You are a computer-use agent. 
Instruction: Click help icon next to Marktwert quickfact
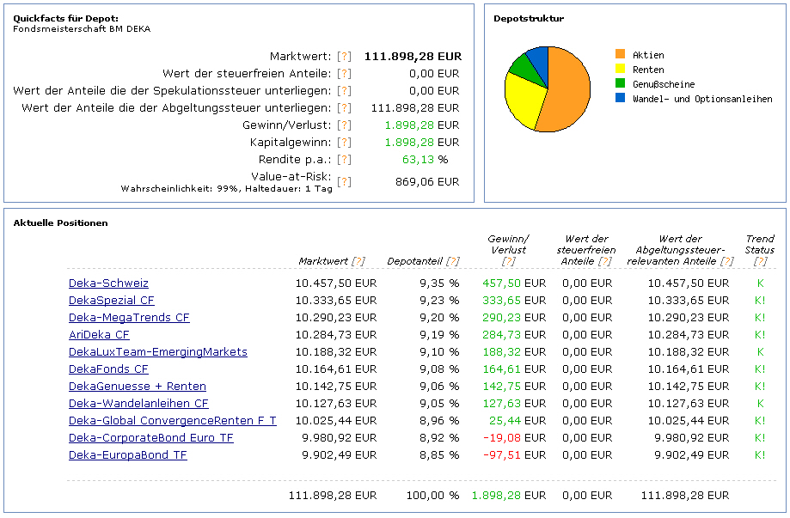pyautogui.click(x=344, y=57)
